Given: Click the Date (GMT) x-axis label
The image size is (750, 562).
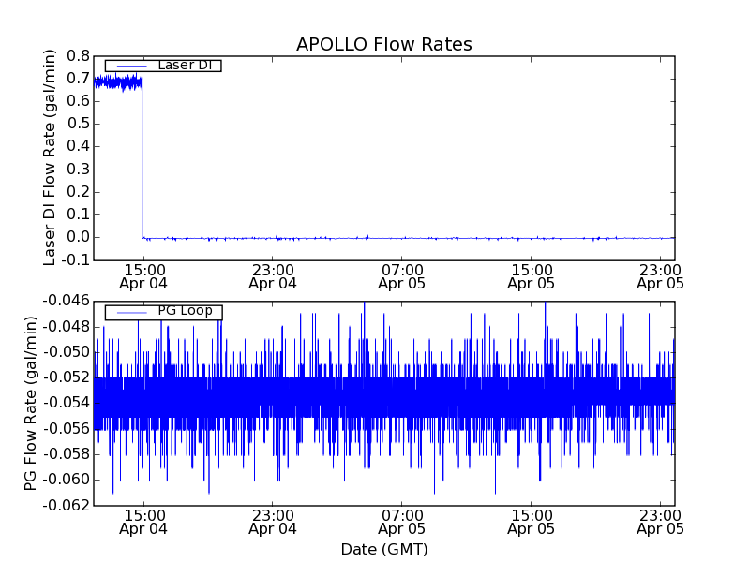Looking at the screenshot, I should click(x=383, y=549).
